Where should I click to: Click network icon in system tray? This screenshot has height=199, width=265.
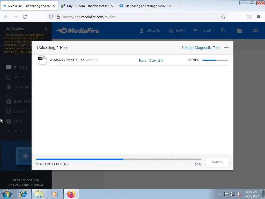[x=233, y=194]
